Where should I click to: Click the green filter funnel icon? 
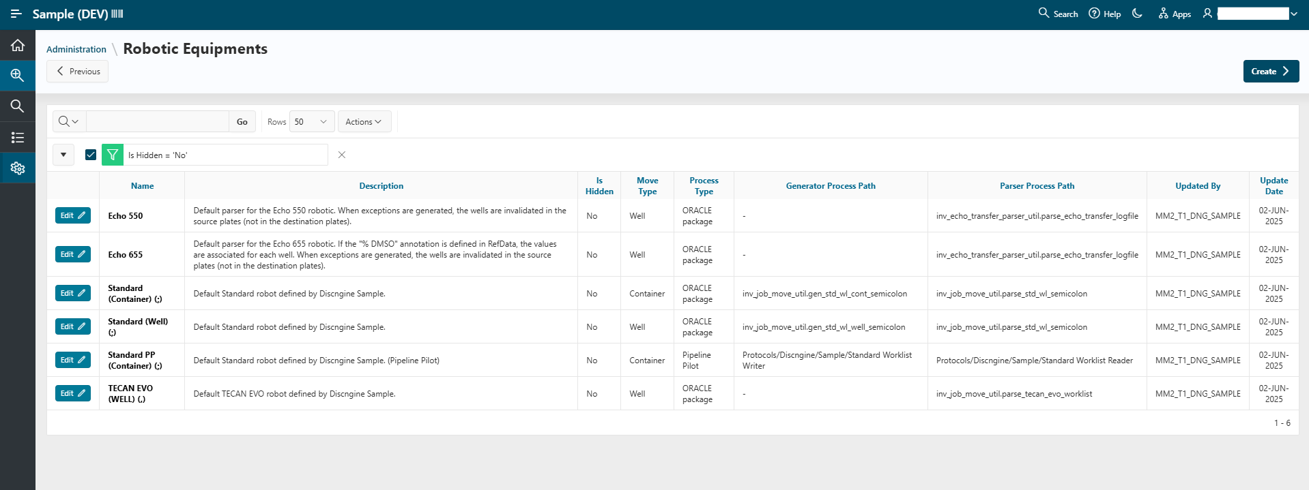tap(113, 155)
